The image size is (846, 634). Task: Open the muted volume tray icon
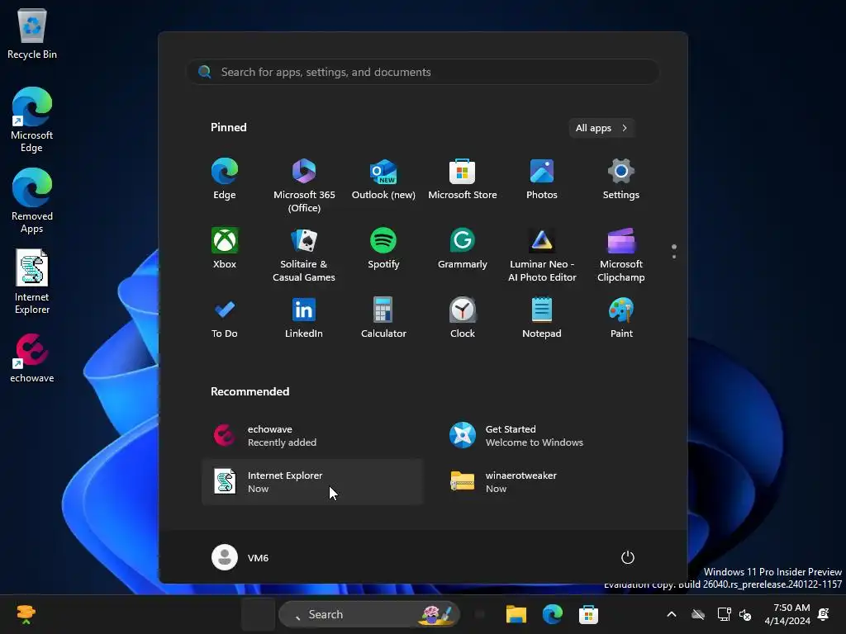coord(745,614)
